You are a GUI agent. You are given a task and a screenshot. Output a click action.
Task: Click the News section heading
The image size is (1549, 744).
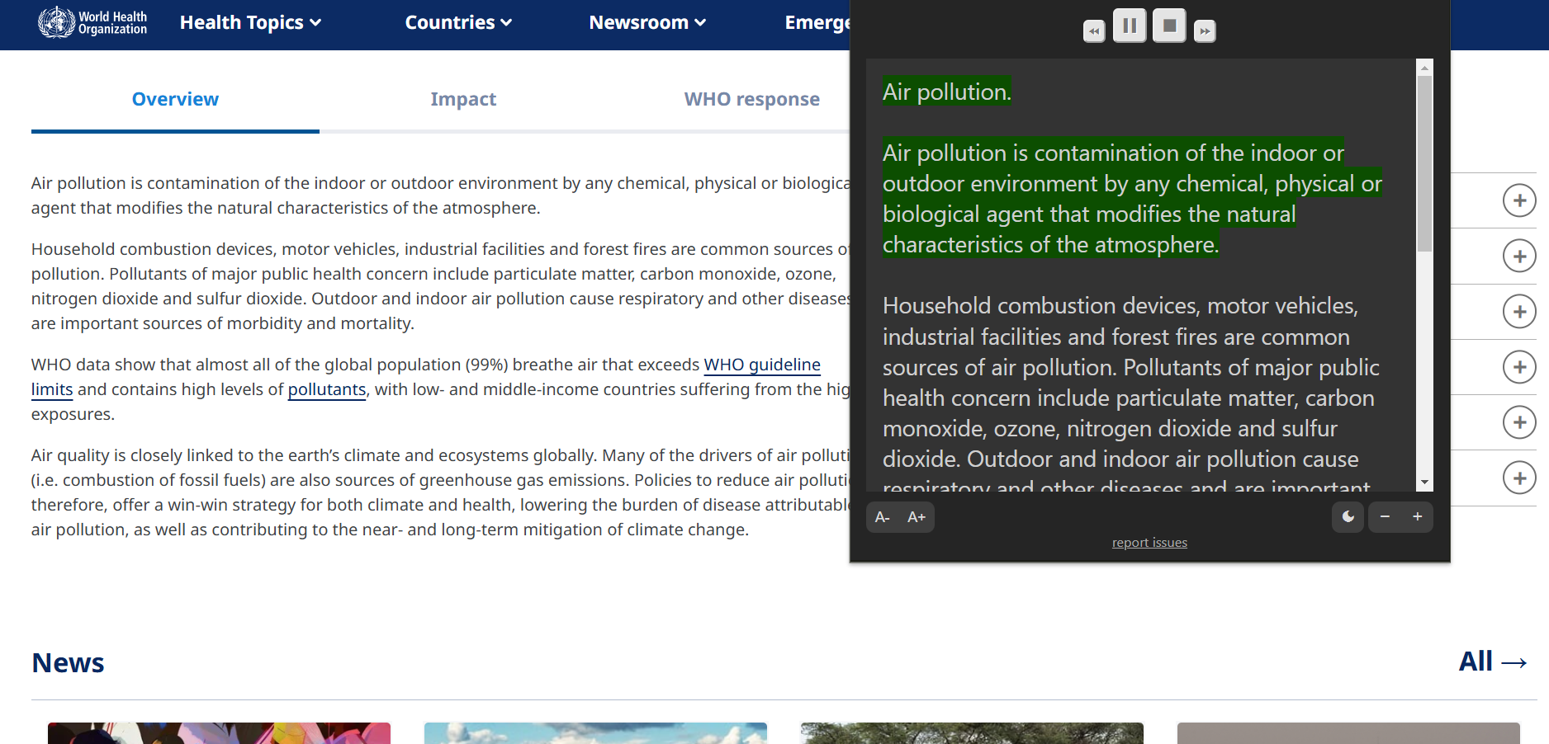click(x=68, y=663)
